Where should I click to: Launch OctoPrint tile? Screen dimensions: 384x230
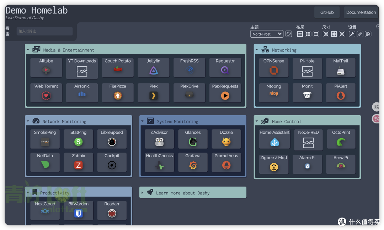[x=341, y=139]
